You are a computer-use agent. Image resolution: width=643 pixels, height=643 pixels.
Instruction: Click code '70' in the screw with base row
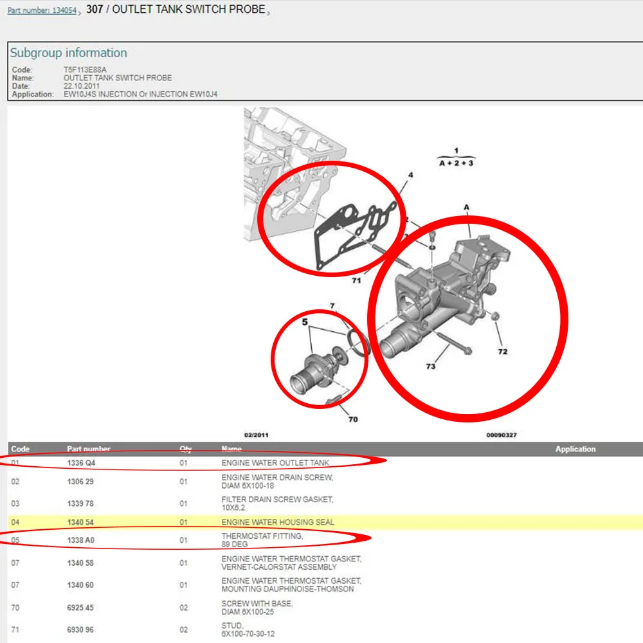pos(15,608)
